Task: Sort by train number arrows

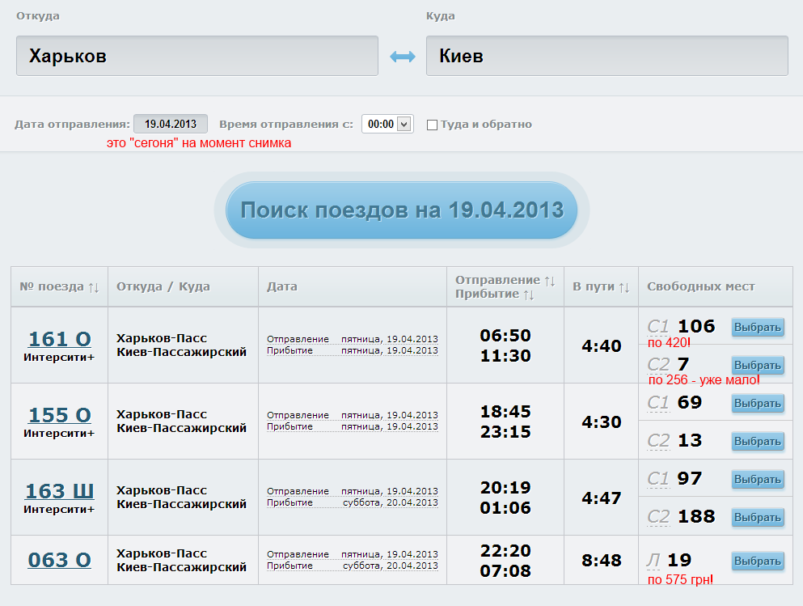Action: point(94,287)
